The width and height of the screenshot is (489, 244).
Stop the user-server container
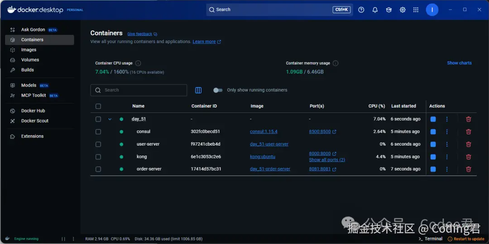(x=433, y=144)
